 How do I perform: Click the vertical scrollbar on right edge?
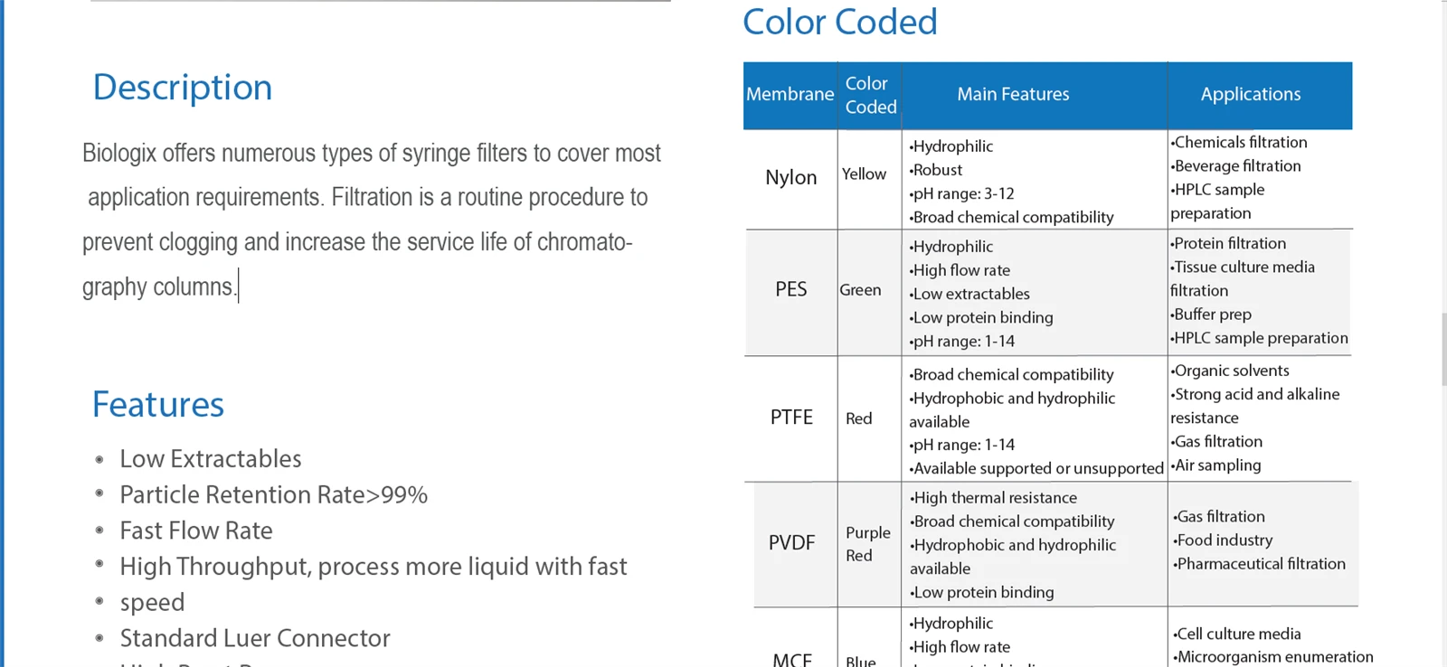tap(1442, 333)
